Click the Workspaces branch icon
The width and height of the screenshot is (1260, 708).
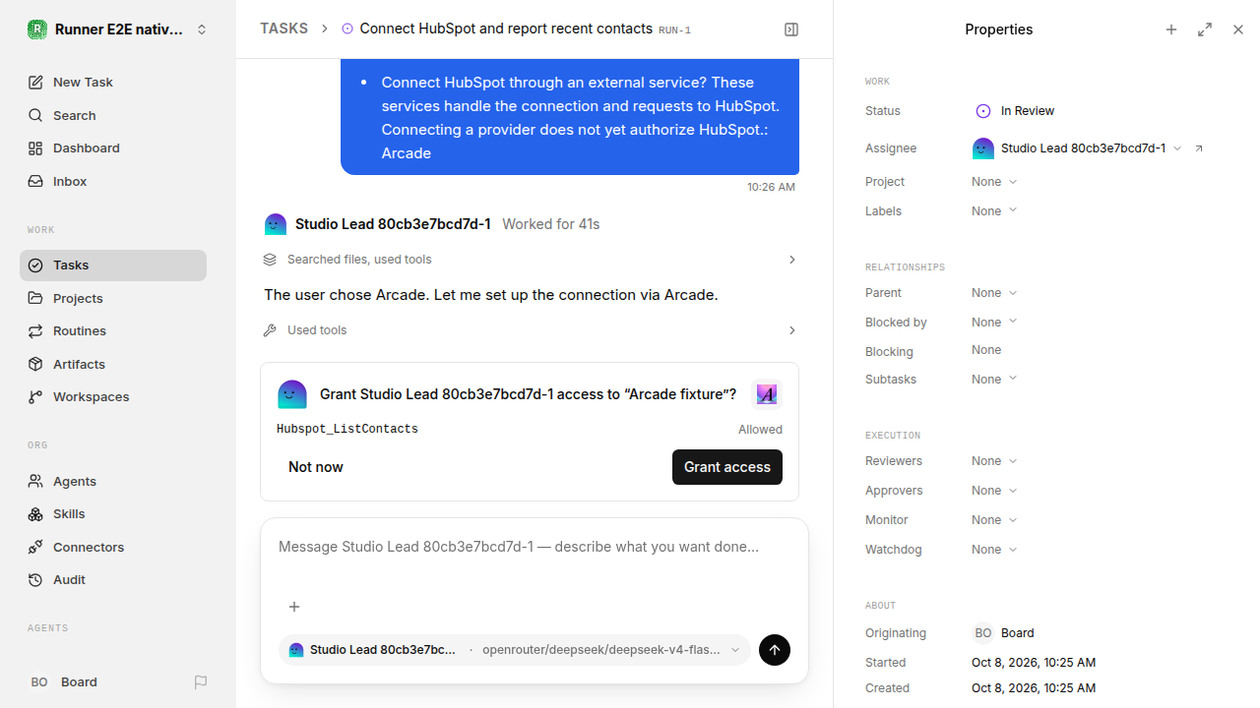click(x=35, y=397)
